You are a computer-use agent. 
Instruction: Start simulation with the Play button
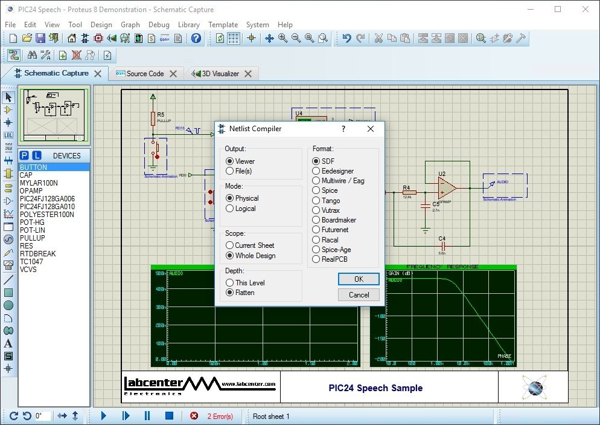(104, 416)
